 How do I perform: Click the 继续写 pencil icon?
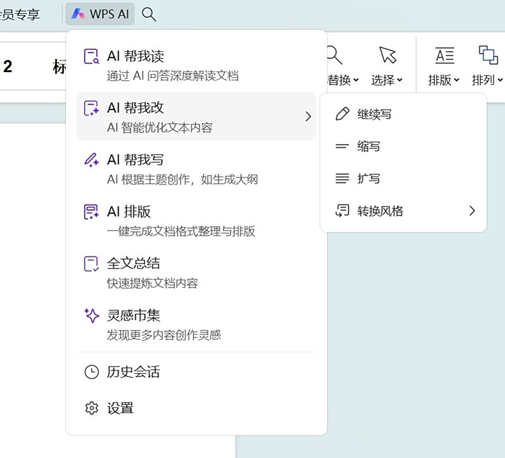coord(342,114)
